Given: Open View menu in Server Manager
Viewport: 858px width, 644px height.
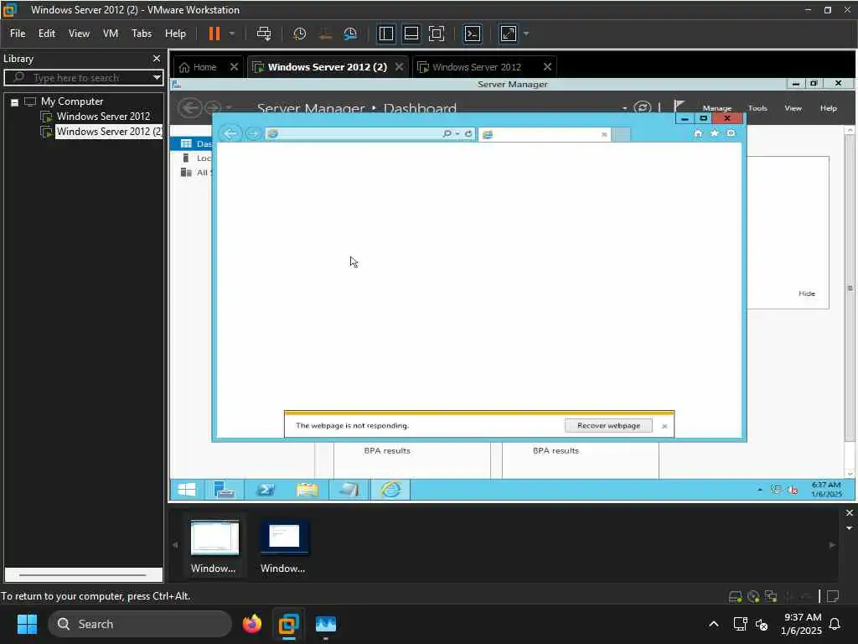Looking at the screenshot, I should [793, 108].
